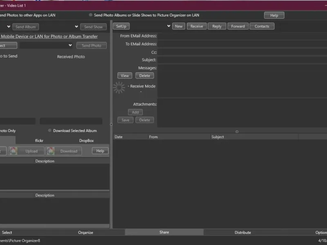
Task: Click the Cc field
Action: pos(242,52)
